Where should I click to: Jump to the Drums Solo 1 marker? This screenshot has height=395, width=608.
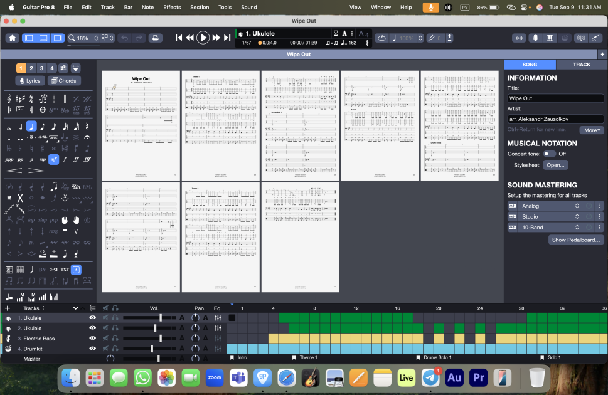[434, 358]
